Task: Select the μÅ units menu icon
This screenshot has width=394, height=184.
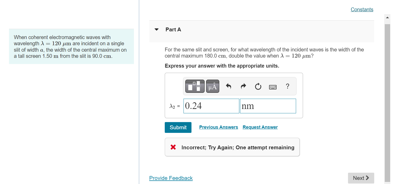Action: (x=213, y=86)
